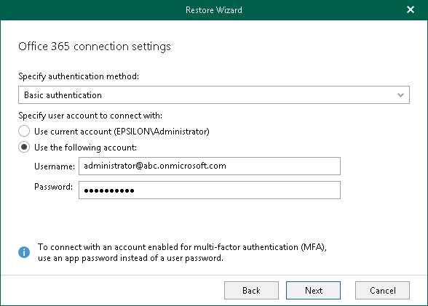The width and height of the screenshot is (428, 306).
Task: Click the 'Specify user account to connect with:' label
Action: click(x=90, y=116)
